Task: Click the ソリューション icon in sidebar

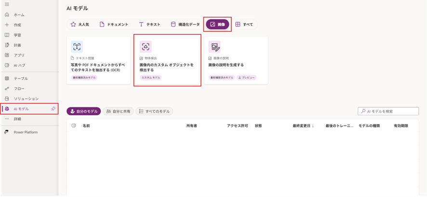Action: click(x=7, y=98)
